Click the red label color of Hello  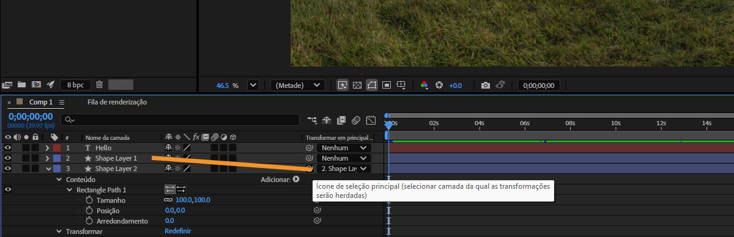pos(57,148)
